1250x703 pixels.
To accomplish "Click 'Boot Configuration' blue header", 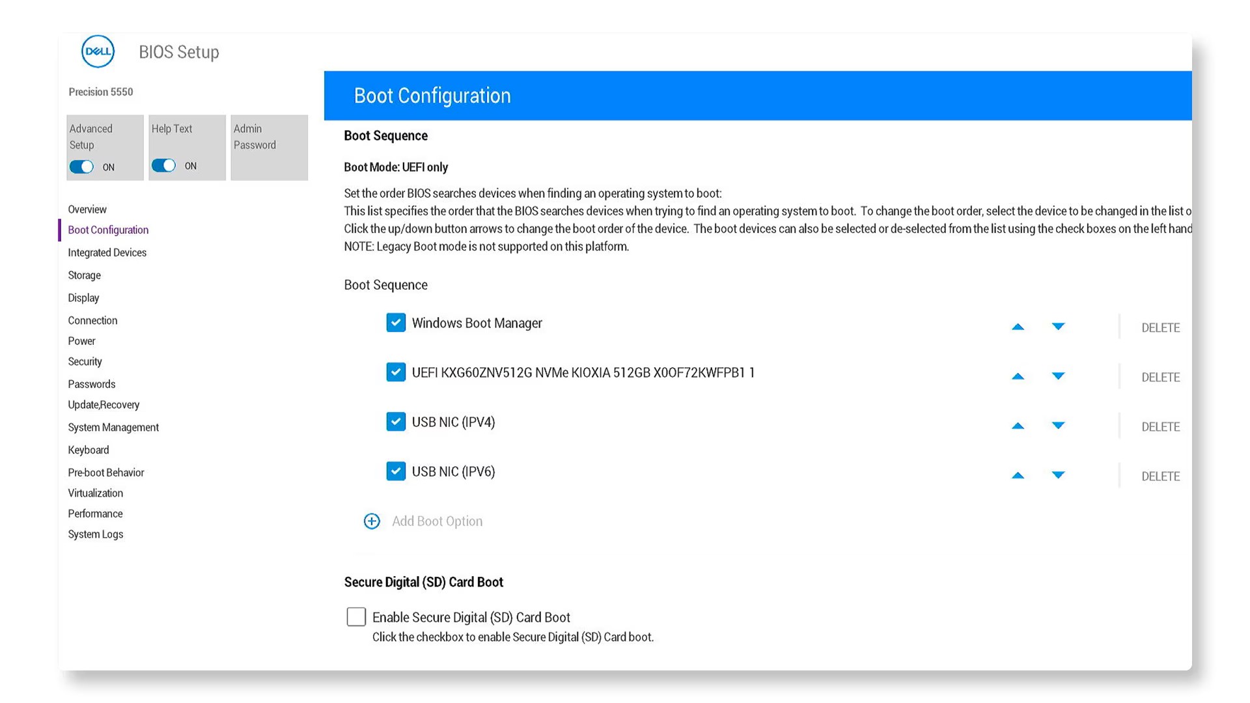I will (758, 96).
